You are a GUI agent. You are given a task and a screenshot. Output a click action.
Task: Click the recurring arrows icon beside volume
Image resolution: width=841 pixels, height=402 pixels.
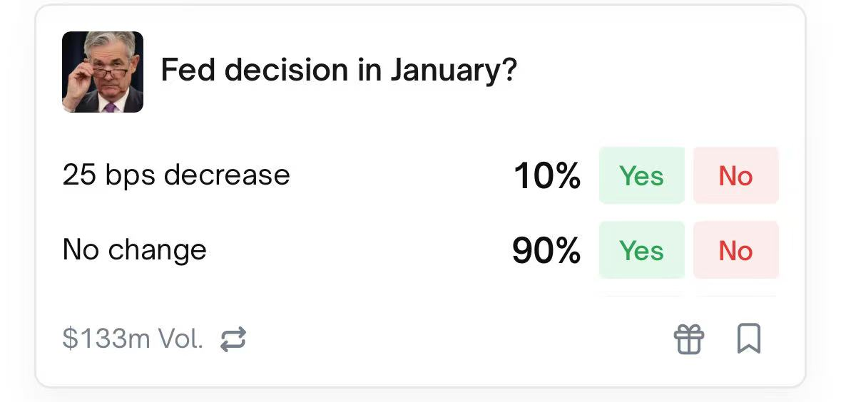(x=233, y=339)
